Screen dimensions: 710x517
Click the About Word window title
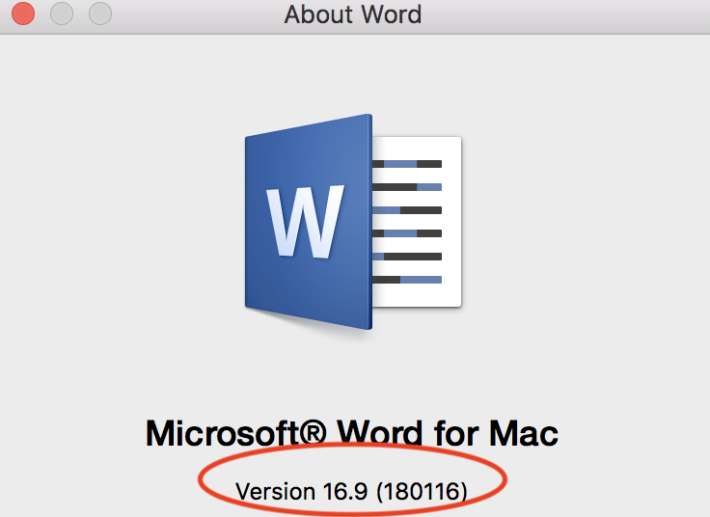coord(353,14)
